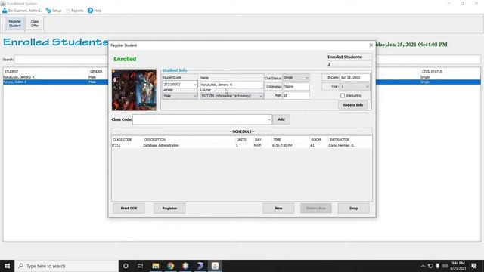Click the INSTRUCTOR column header
The width and height of the screenshot is (484, 272).
pos(349,140)
